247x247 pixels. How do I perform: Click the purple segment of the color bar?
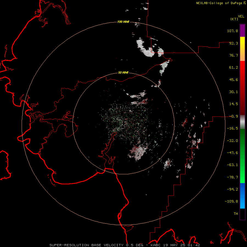pos(242,31)
